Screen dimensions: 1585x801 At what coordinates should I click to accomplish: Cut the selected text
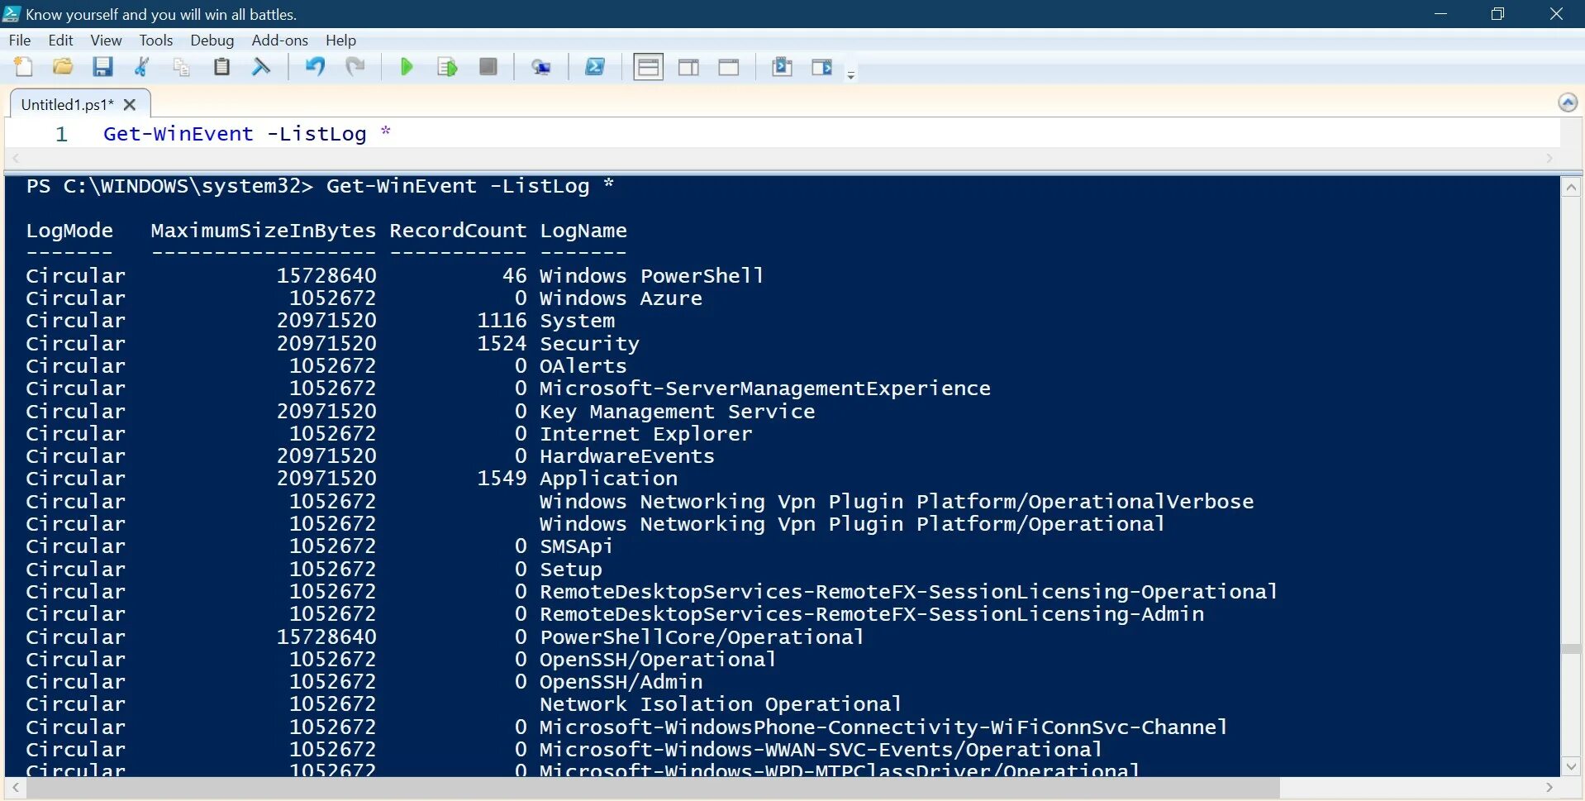tap(141, 67)
